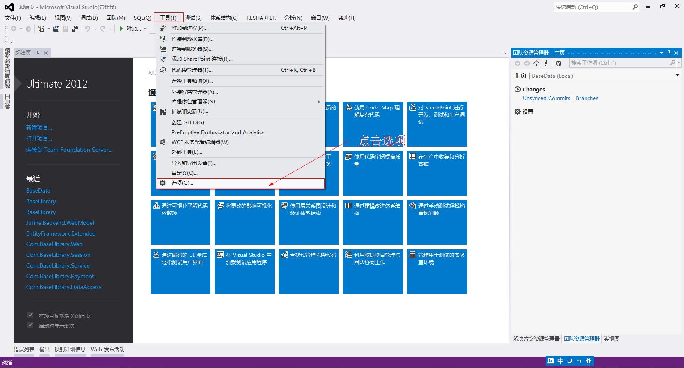
Task: Click the pin icon on Start Page tab
Action: point(38,53)
